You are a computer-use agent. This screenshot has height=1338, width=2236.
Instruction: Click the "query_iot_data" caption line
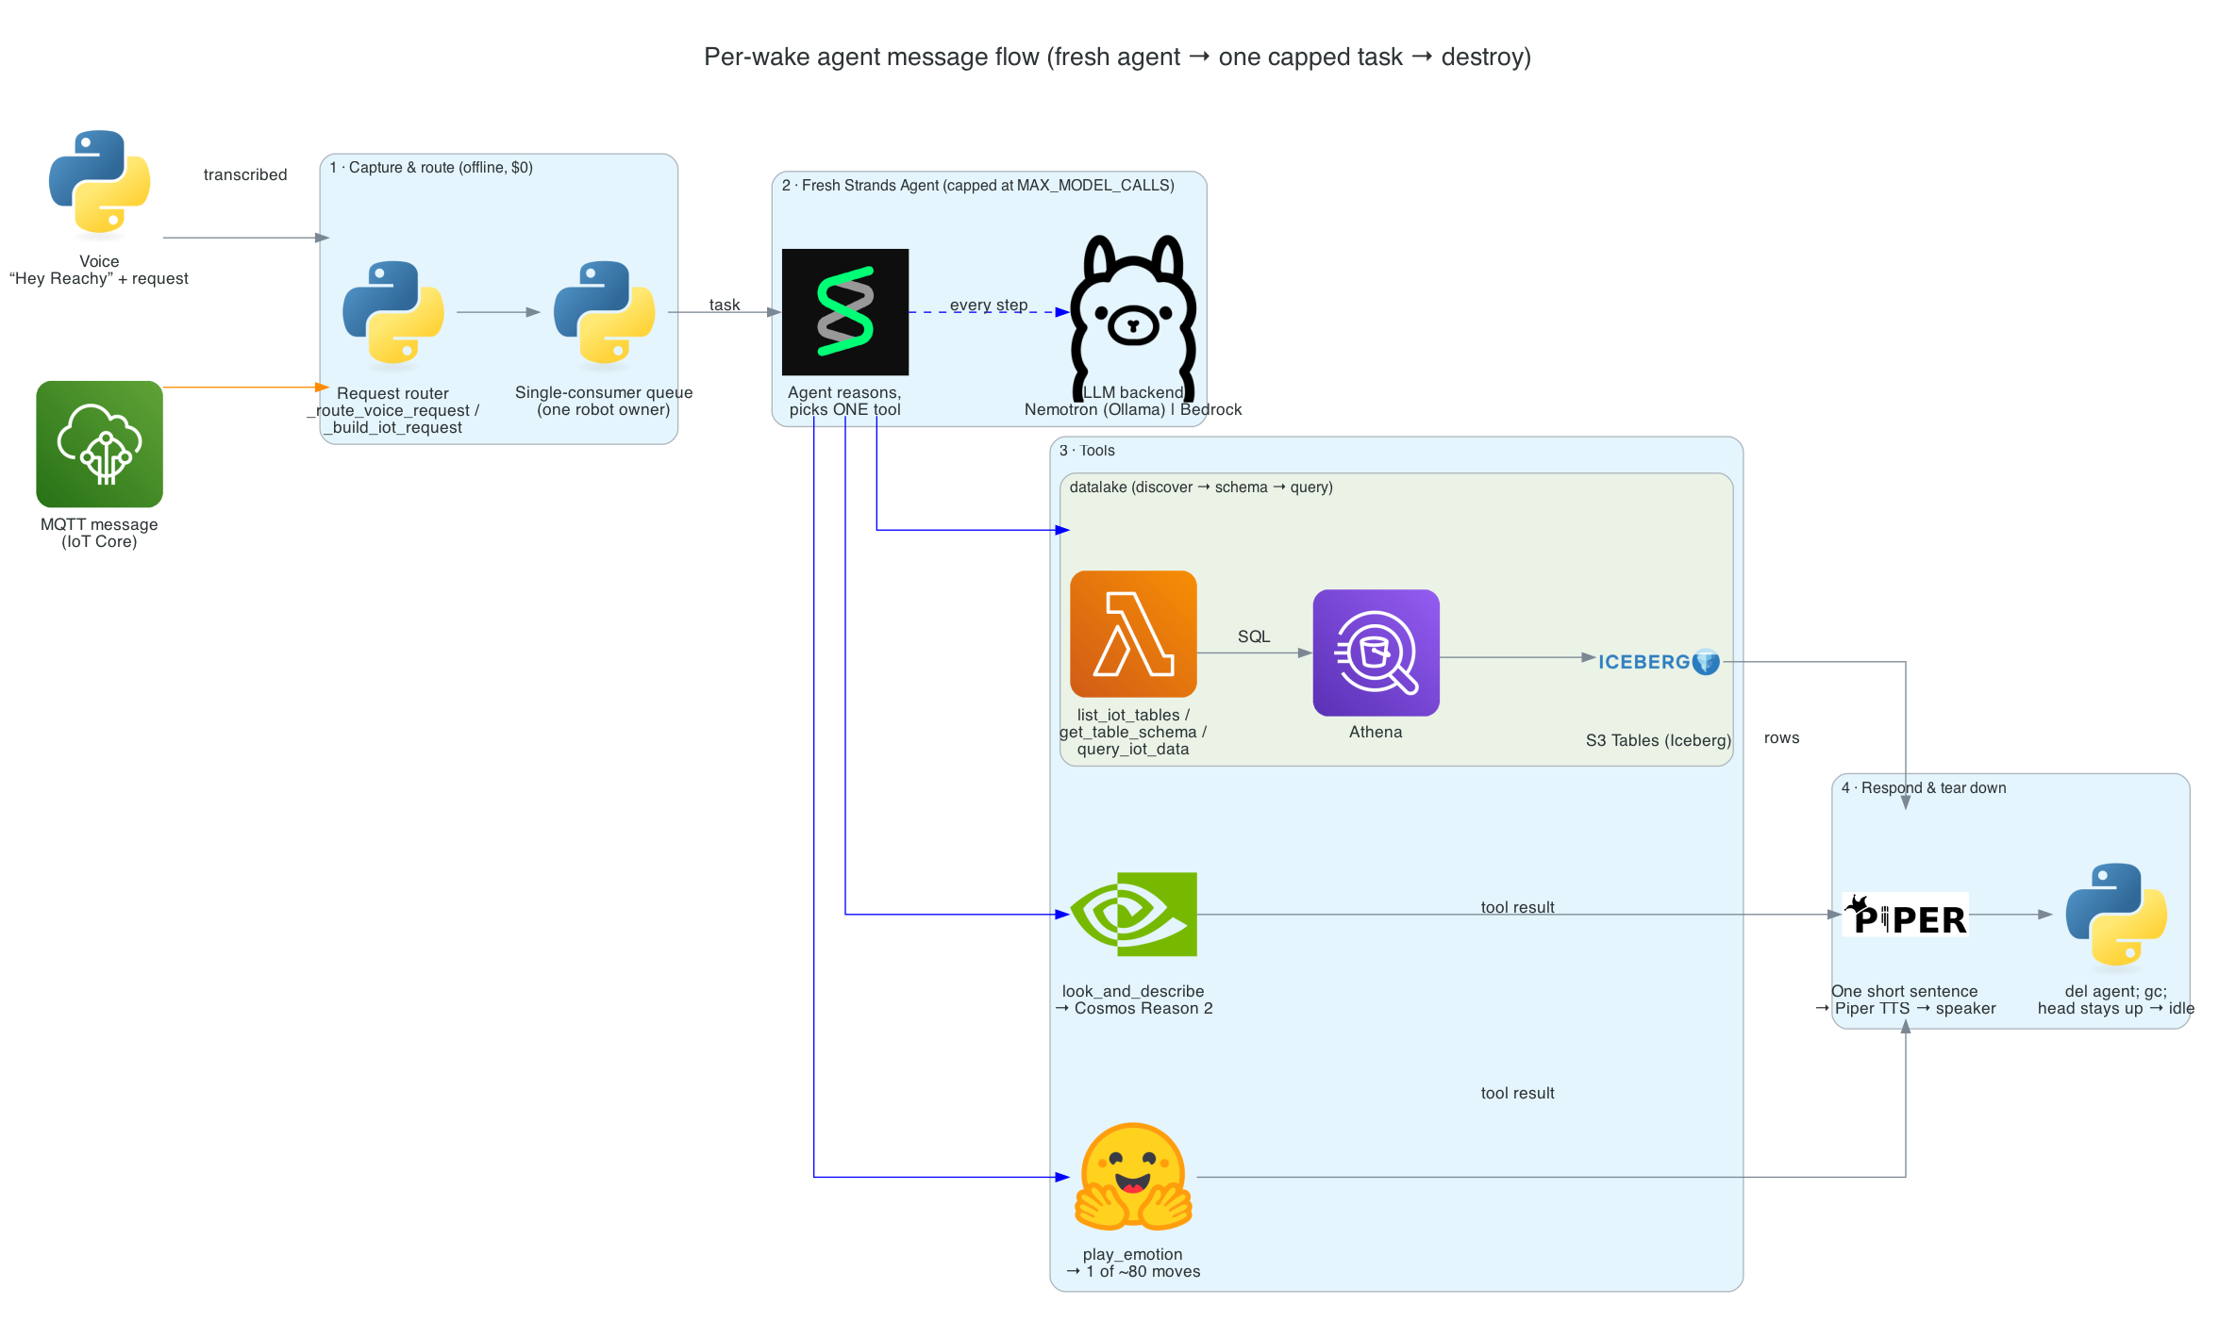(1133, 749)
